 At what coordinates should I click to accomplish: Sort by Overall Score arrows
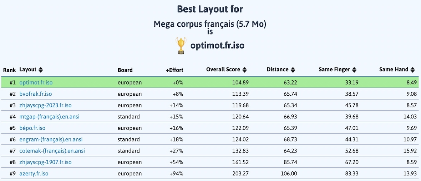[245, 70]
